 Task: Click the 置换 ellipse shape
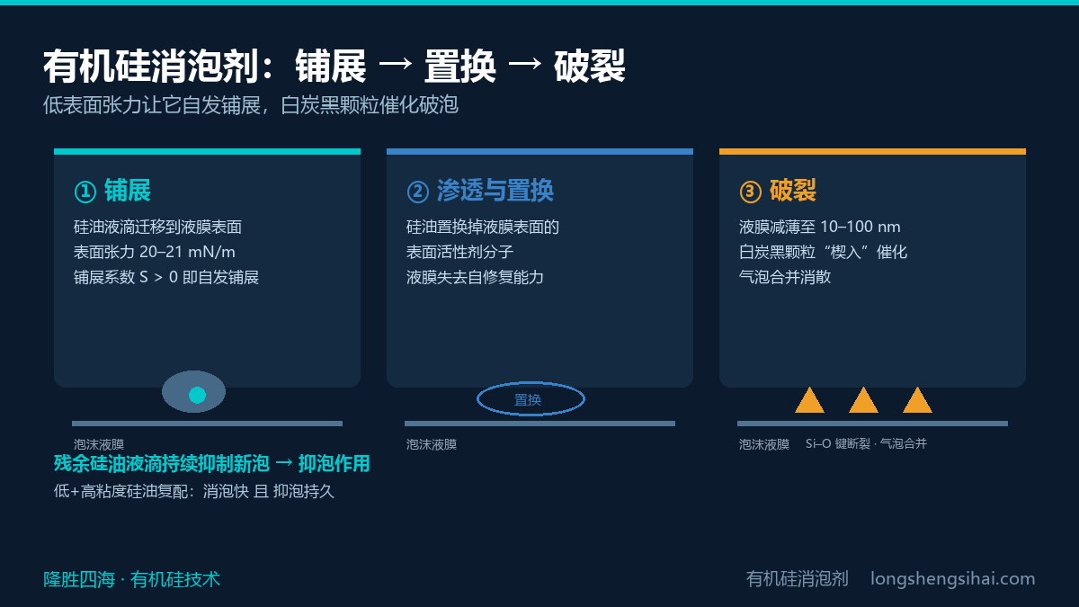tap(531, 398)
